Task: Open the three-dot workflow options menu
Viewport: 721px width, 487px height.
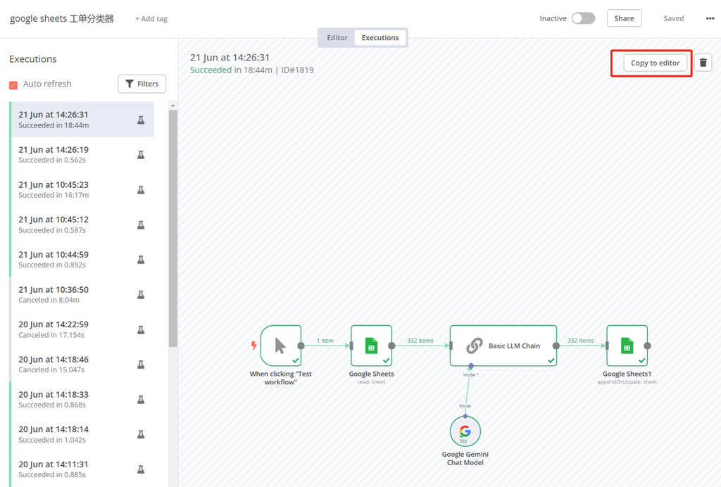Action: (710, 18)
